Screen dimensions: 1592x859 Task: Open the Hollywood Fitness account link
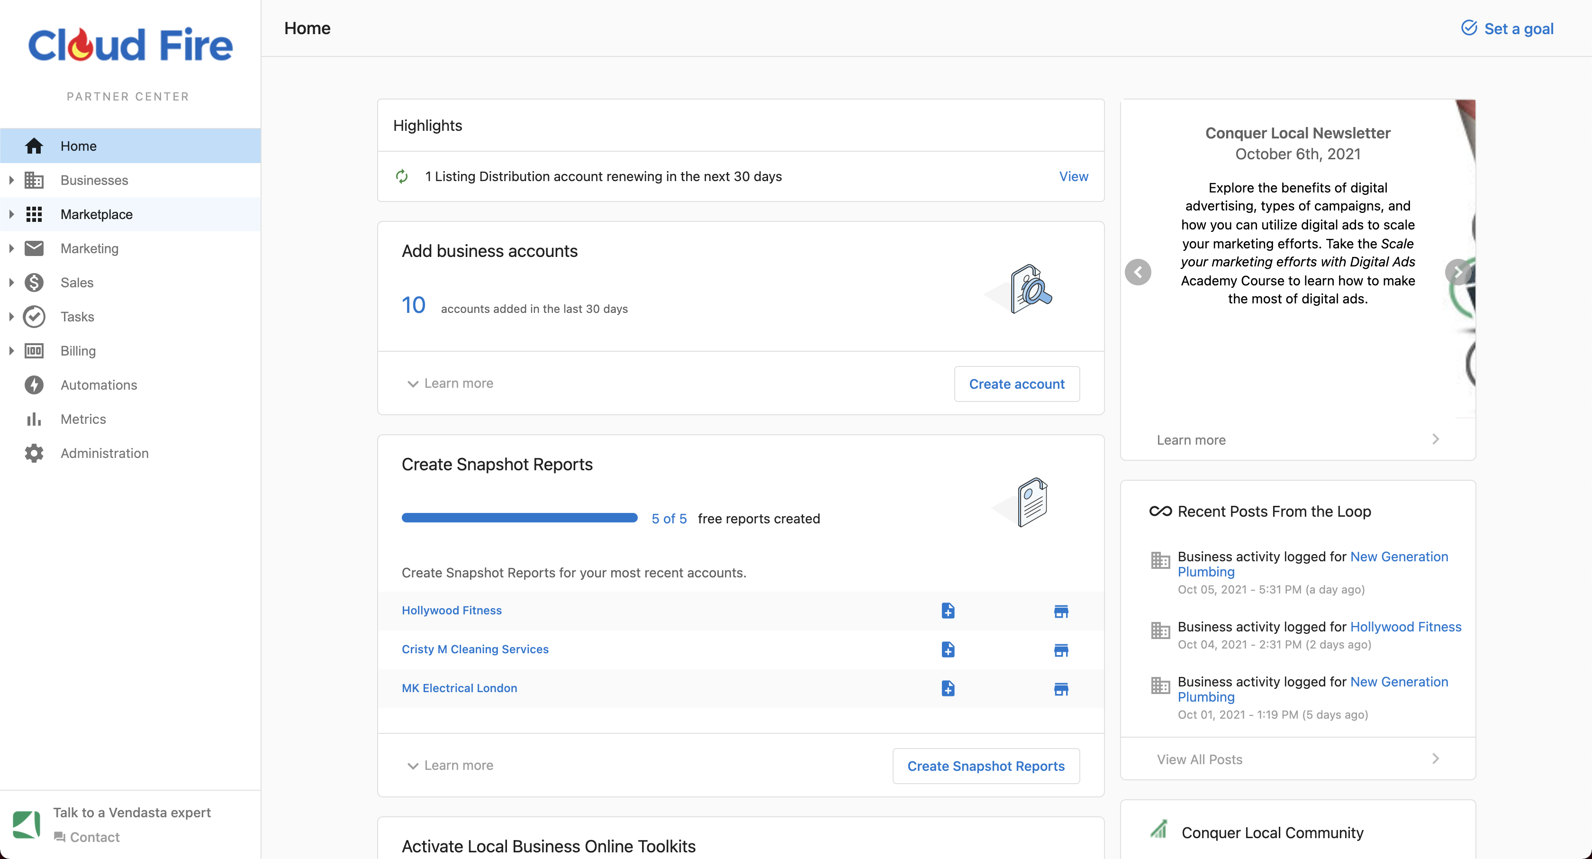coord(452,611)
